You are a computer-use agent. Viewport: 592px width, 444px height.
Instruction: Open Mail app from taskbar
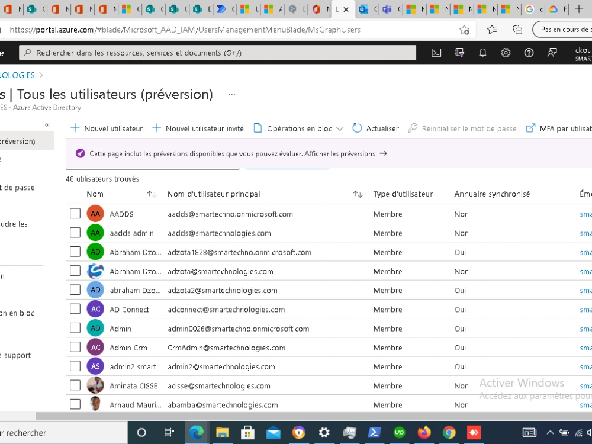[274, 432]
